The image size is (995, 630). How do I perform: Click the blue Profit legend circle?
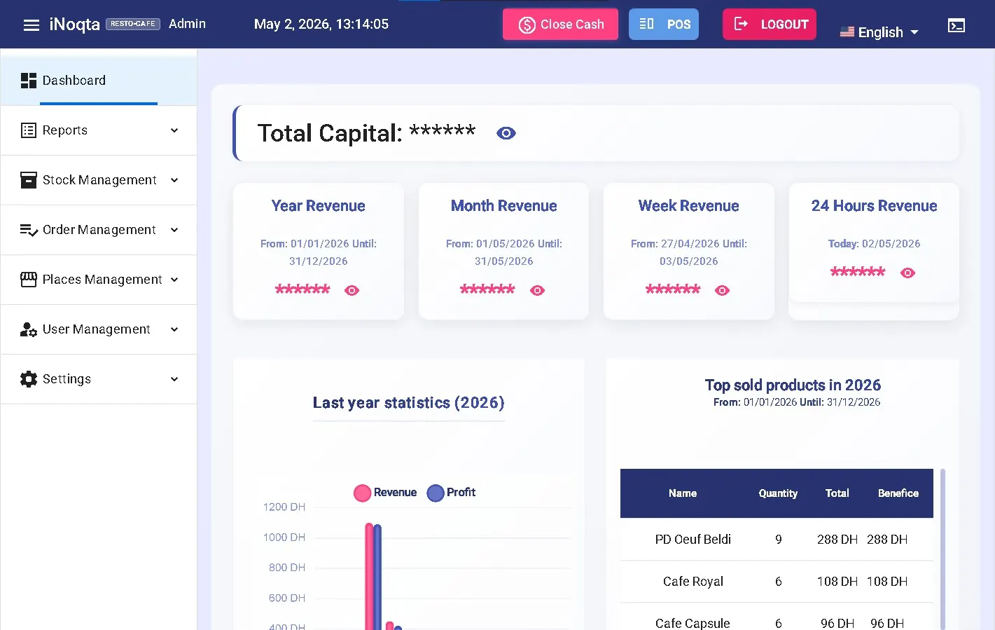pos(436,493)
